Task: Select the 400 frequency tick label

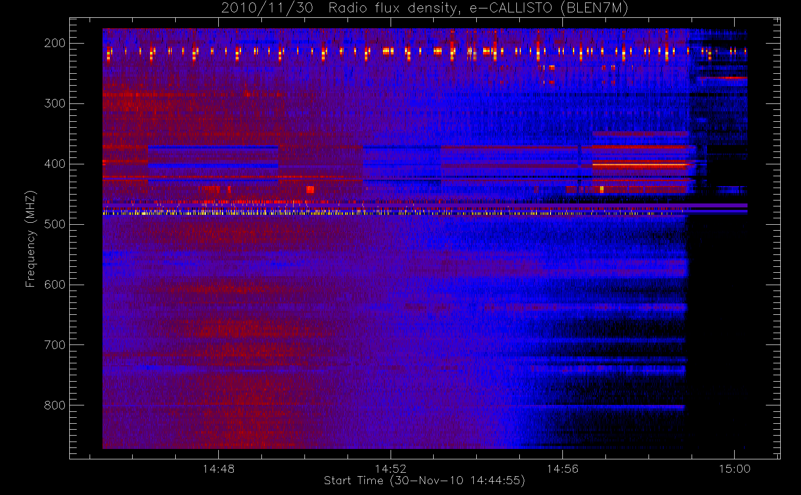Action: tap(54, 164)
